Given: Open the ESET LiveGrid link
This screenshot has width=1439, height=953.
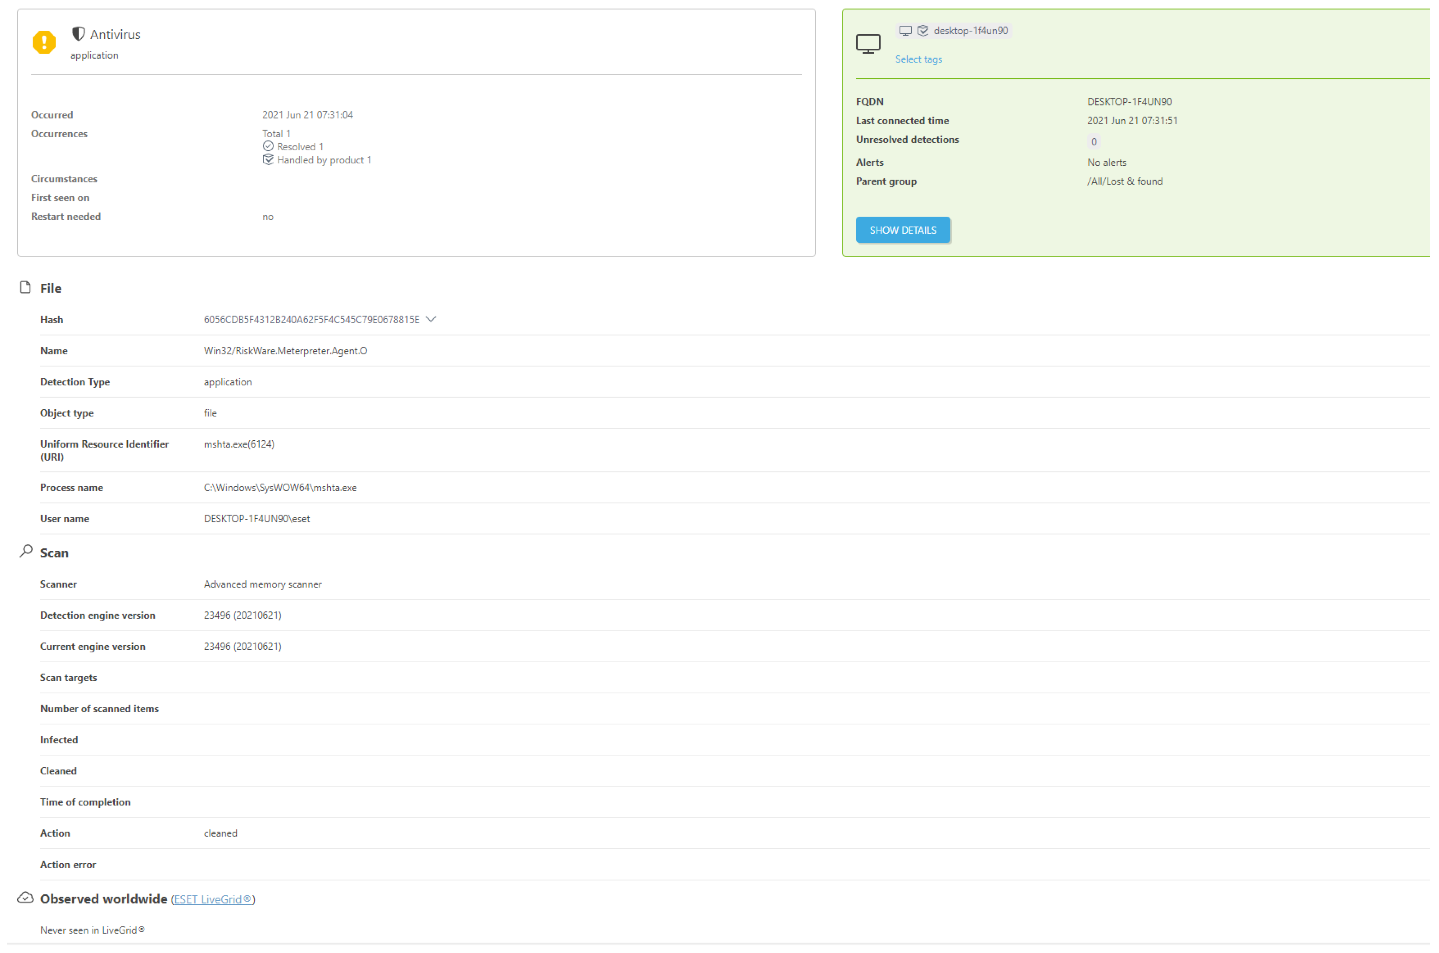Looking at the screenshot, I should coord(212,900).
